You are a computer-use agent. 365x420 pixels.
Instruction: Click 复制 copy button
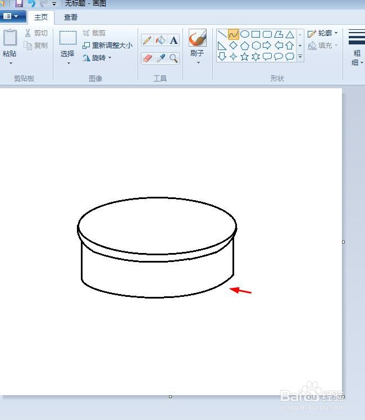36,46
